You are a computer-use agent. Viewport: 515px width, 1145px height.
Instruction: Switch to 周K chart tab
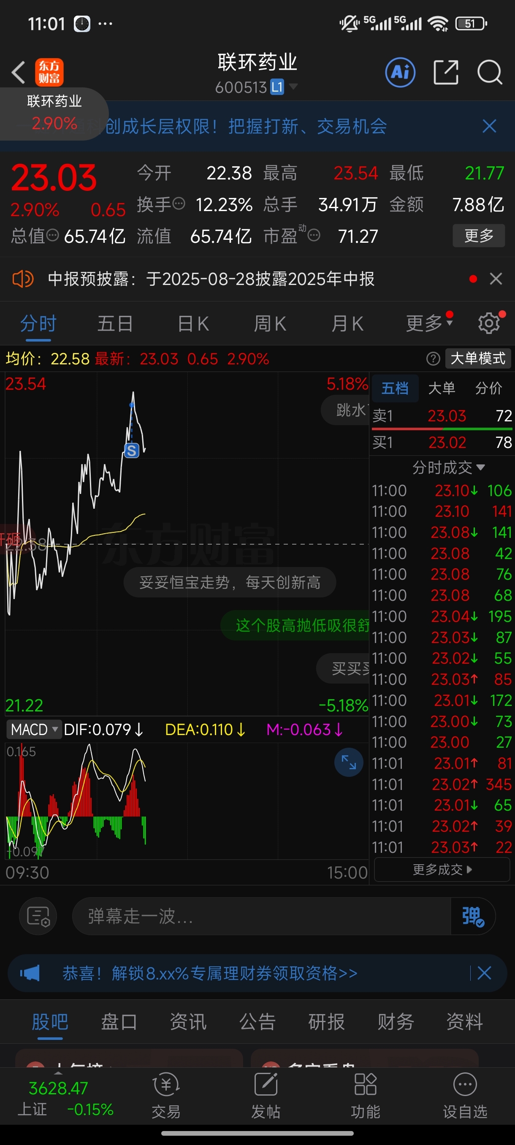point(270,323)
